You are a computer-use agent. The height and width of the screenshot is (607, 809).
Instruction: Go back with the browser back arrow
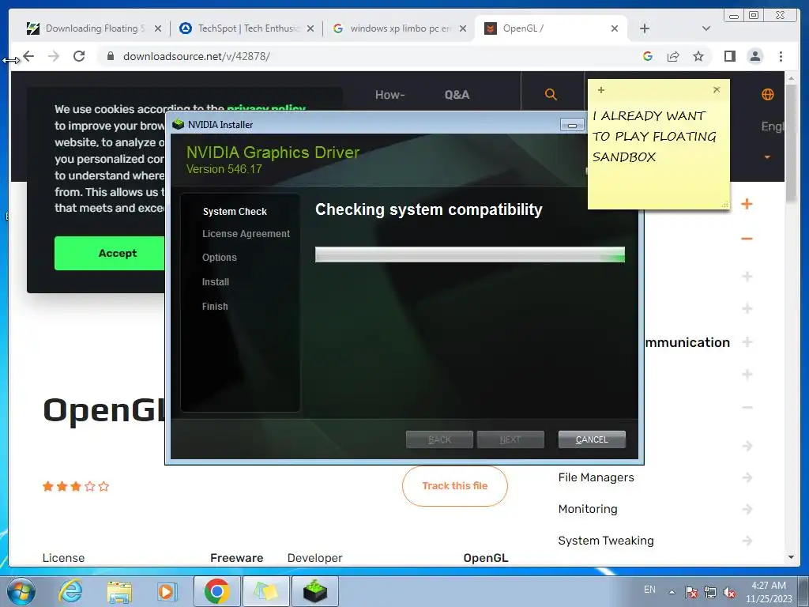(28, 56)
